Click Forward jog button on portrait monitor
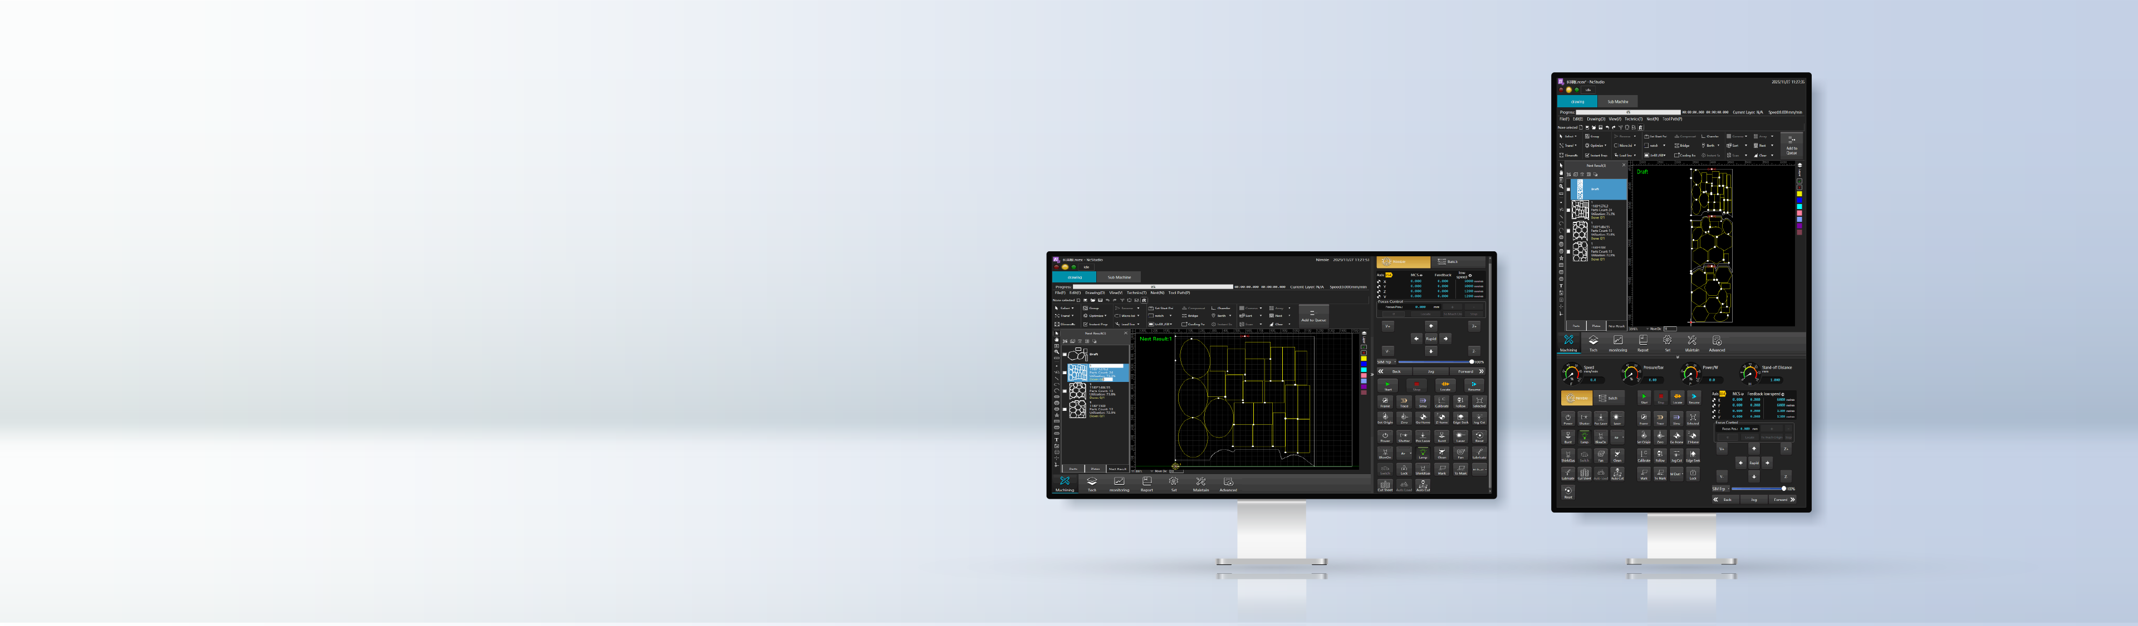This screenshot has height=626, width=2138. point(1783,500)
